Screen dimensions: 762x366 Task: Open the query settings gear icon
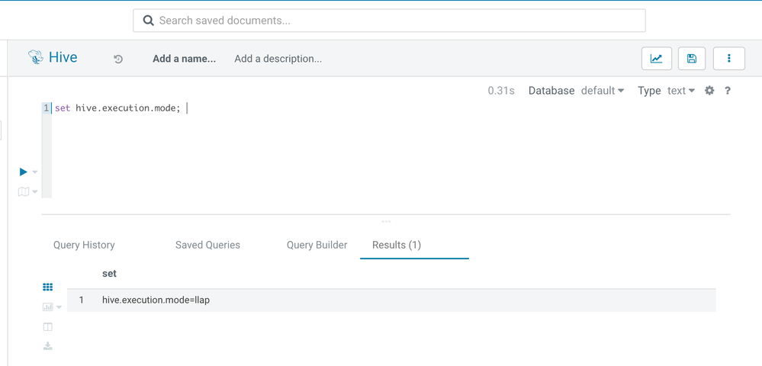[709, 91]
